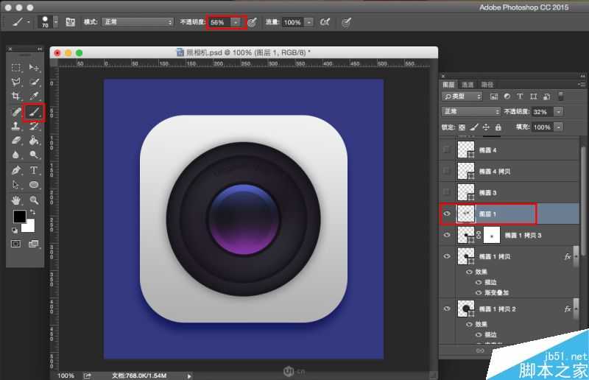Switch to the 通道 tab

click(x=468, y=85)
